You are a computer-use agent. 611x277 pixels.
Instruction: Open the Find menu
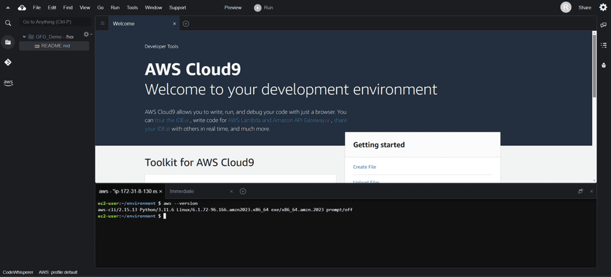click(x=68, y=7)
